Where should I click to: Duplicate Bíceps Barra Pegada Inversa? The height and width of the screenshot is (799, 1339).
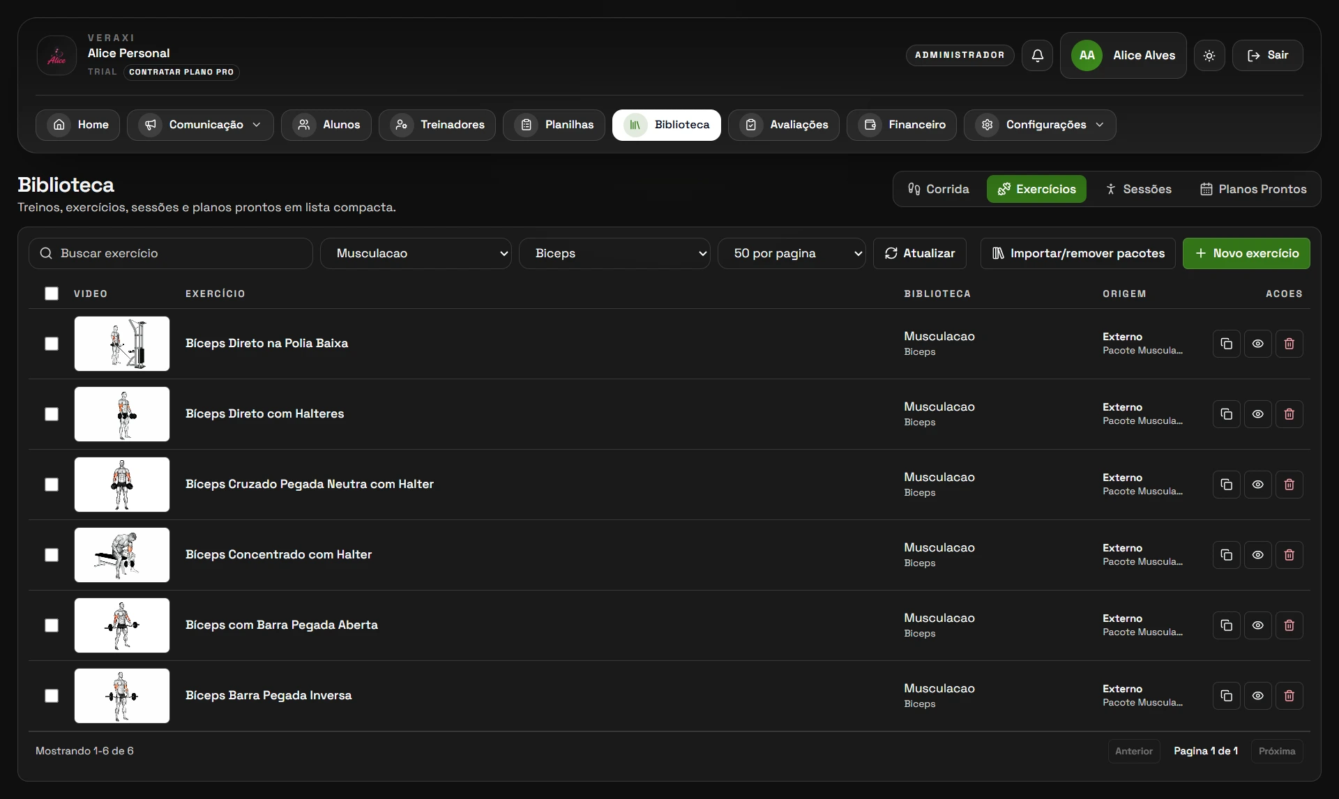point(1226,696)
